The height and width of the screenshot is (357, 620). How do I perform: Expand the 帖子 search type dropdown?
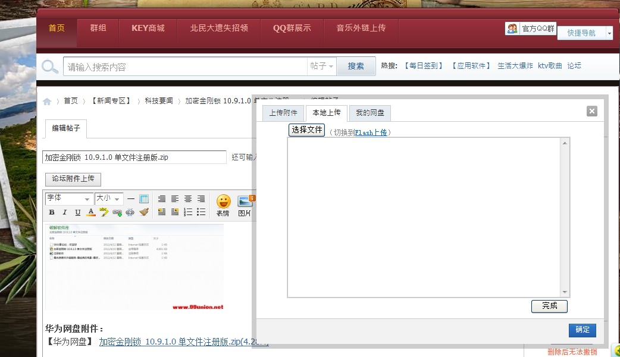pos(322,65)
